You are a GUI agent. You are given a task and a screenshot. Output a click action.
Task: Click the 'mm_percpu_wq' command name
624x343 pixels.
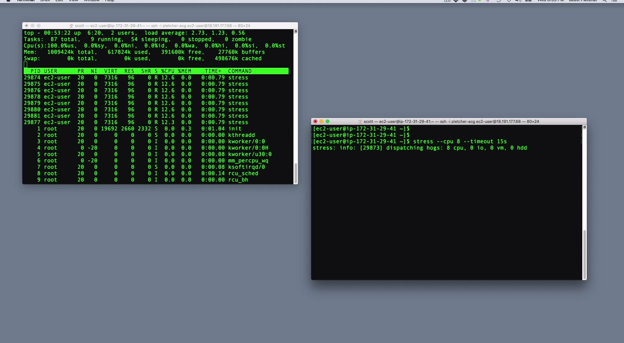click(248, 161)
